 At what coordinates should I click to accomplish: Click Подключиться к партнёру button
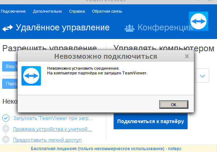point(151,121)
